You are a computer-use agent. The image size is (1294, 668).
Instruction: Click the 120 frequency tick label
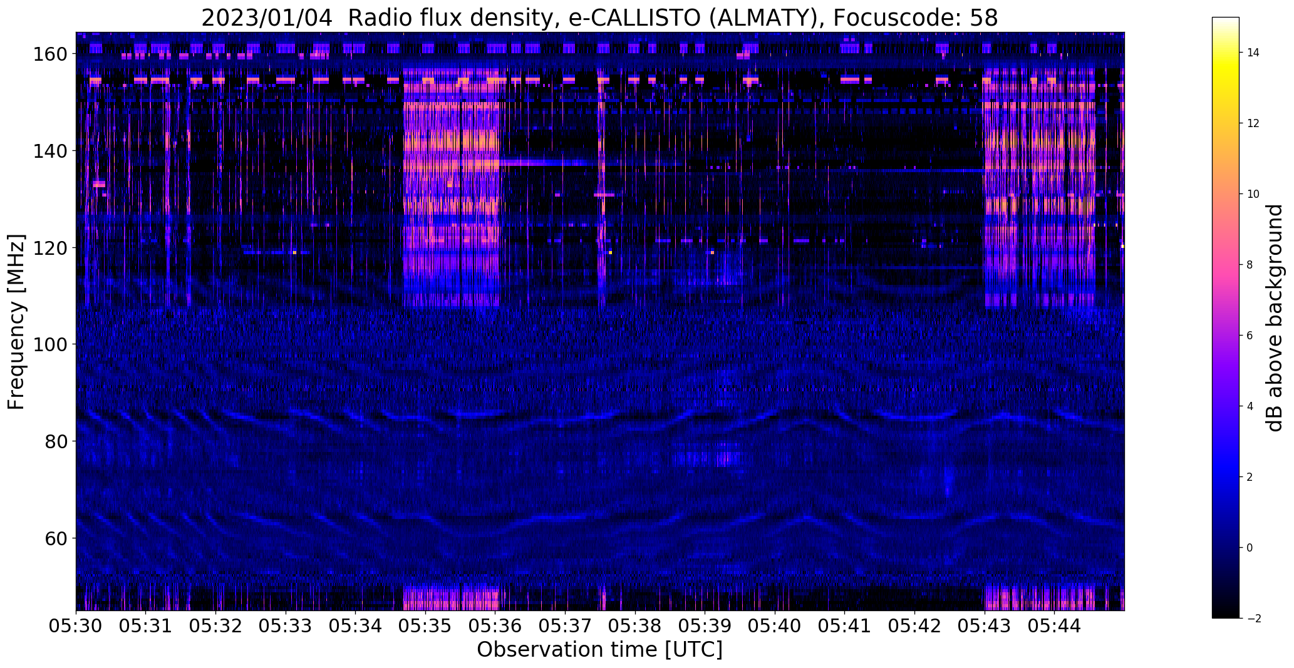tap(49, 248)
